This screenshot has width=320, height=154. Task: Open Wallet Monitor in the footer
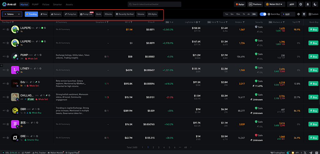click(x=55, y=152)
